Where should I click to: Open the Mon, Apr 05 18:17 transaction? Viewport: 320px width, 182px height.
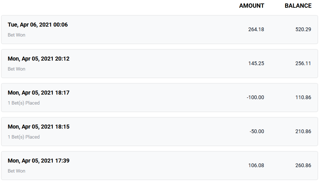coord(160,98)
